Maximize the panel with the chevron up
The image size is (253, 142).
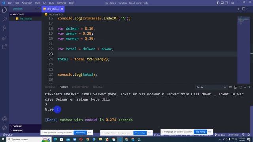point(245,87)
